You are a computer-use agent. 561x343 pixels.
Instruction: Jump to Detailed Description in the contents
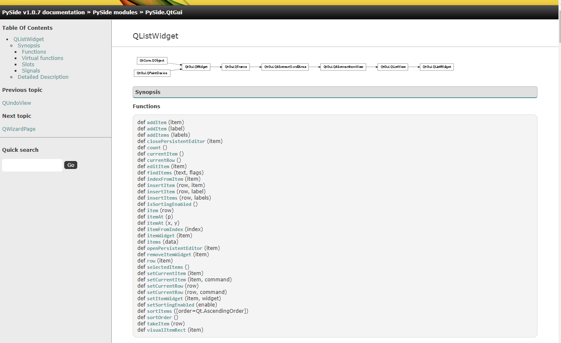click(x=43, y=77)
